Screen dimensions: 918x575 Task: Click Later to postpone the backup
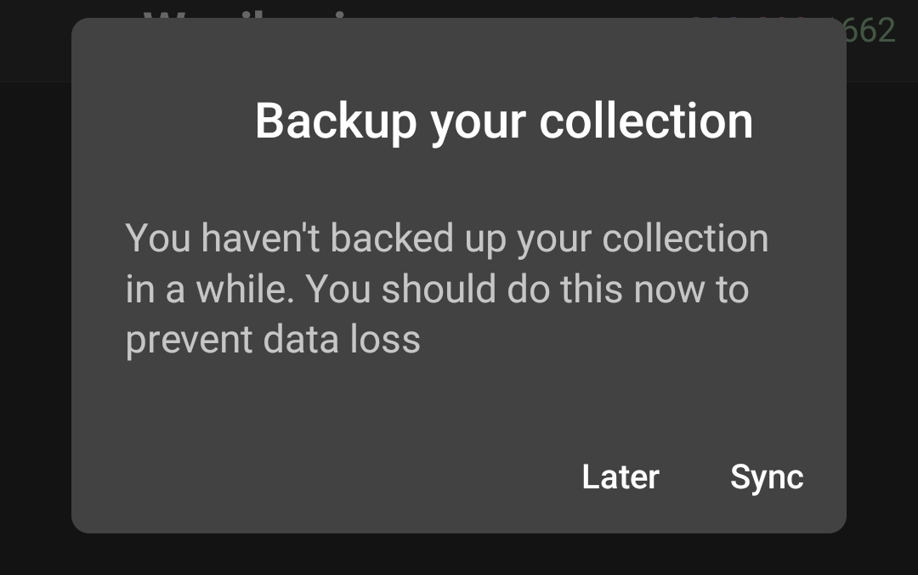point(619,477)
